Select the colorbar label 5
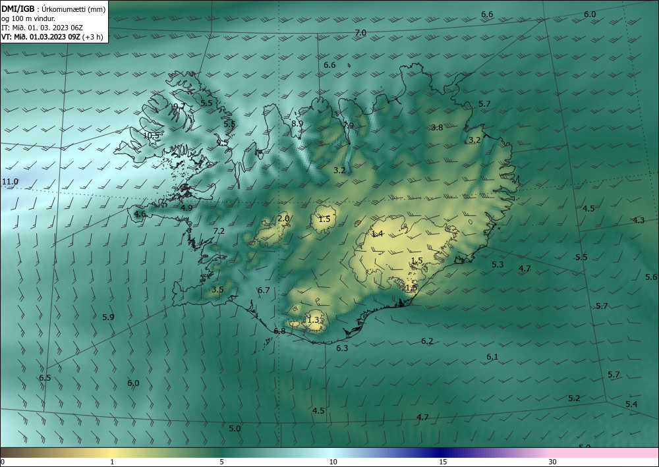This screenshot has height=467, width=659. pos(221,462)
